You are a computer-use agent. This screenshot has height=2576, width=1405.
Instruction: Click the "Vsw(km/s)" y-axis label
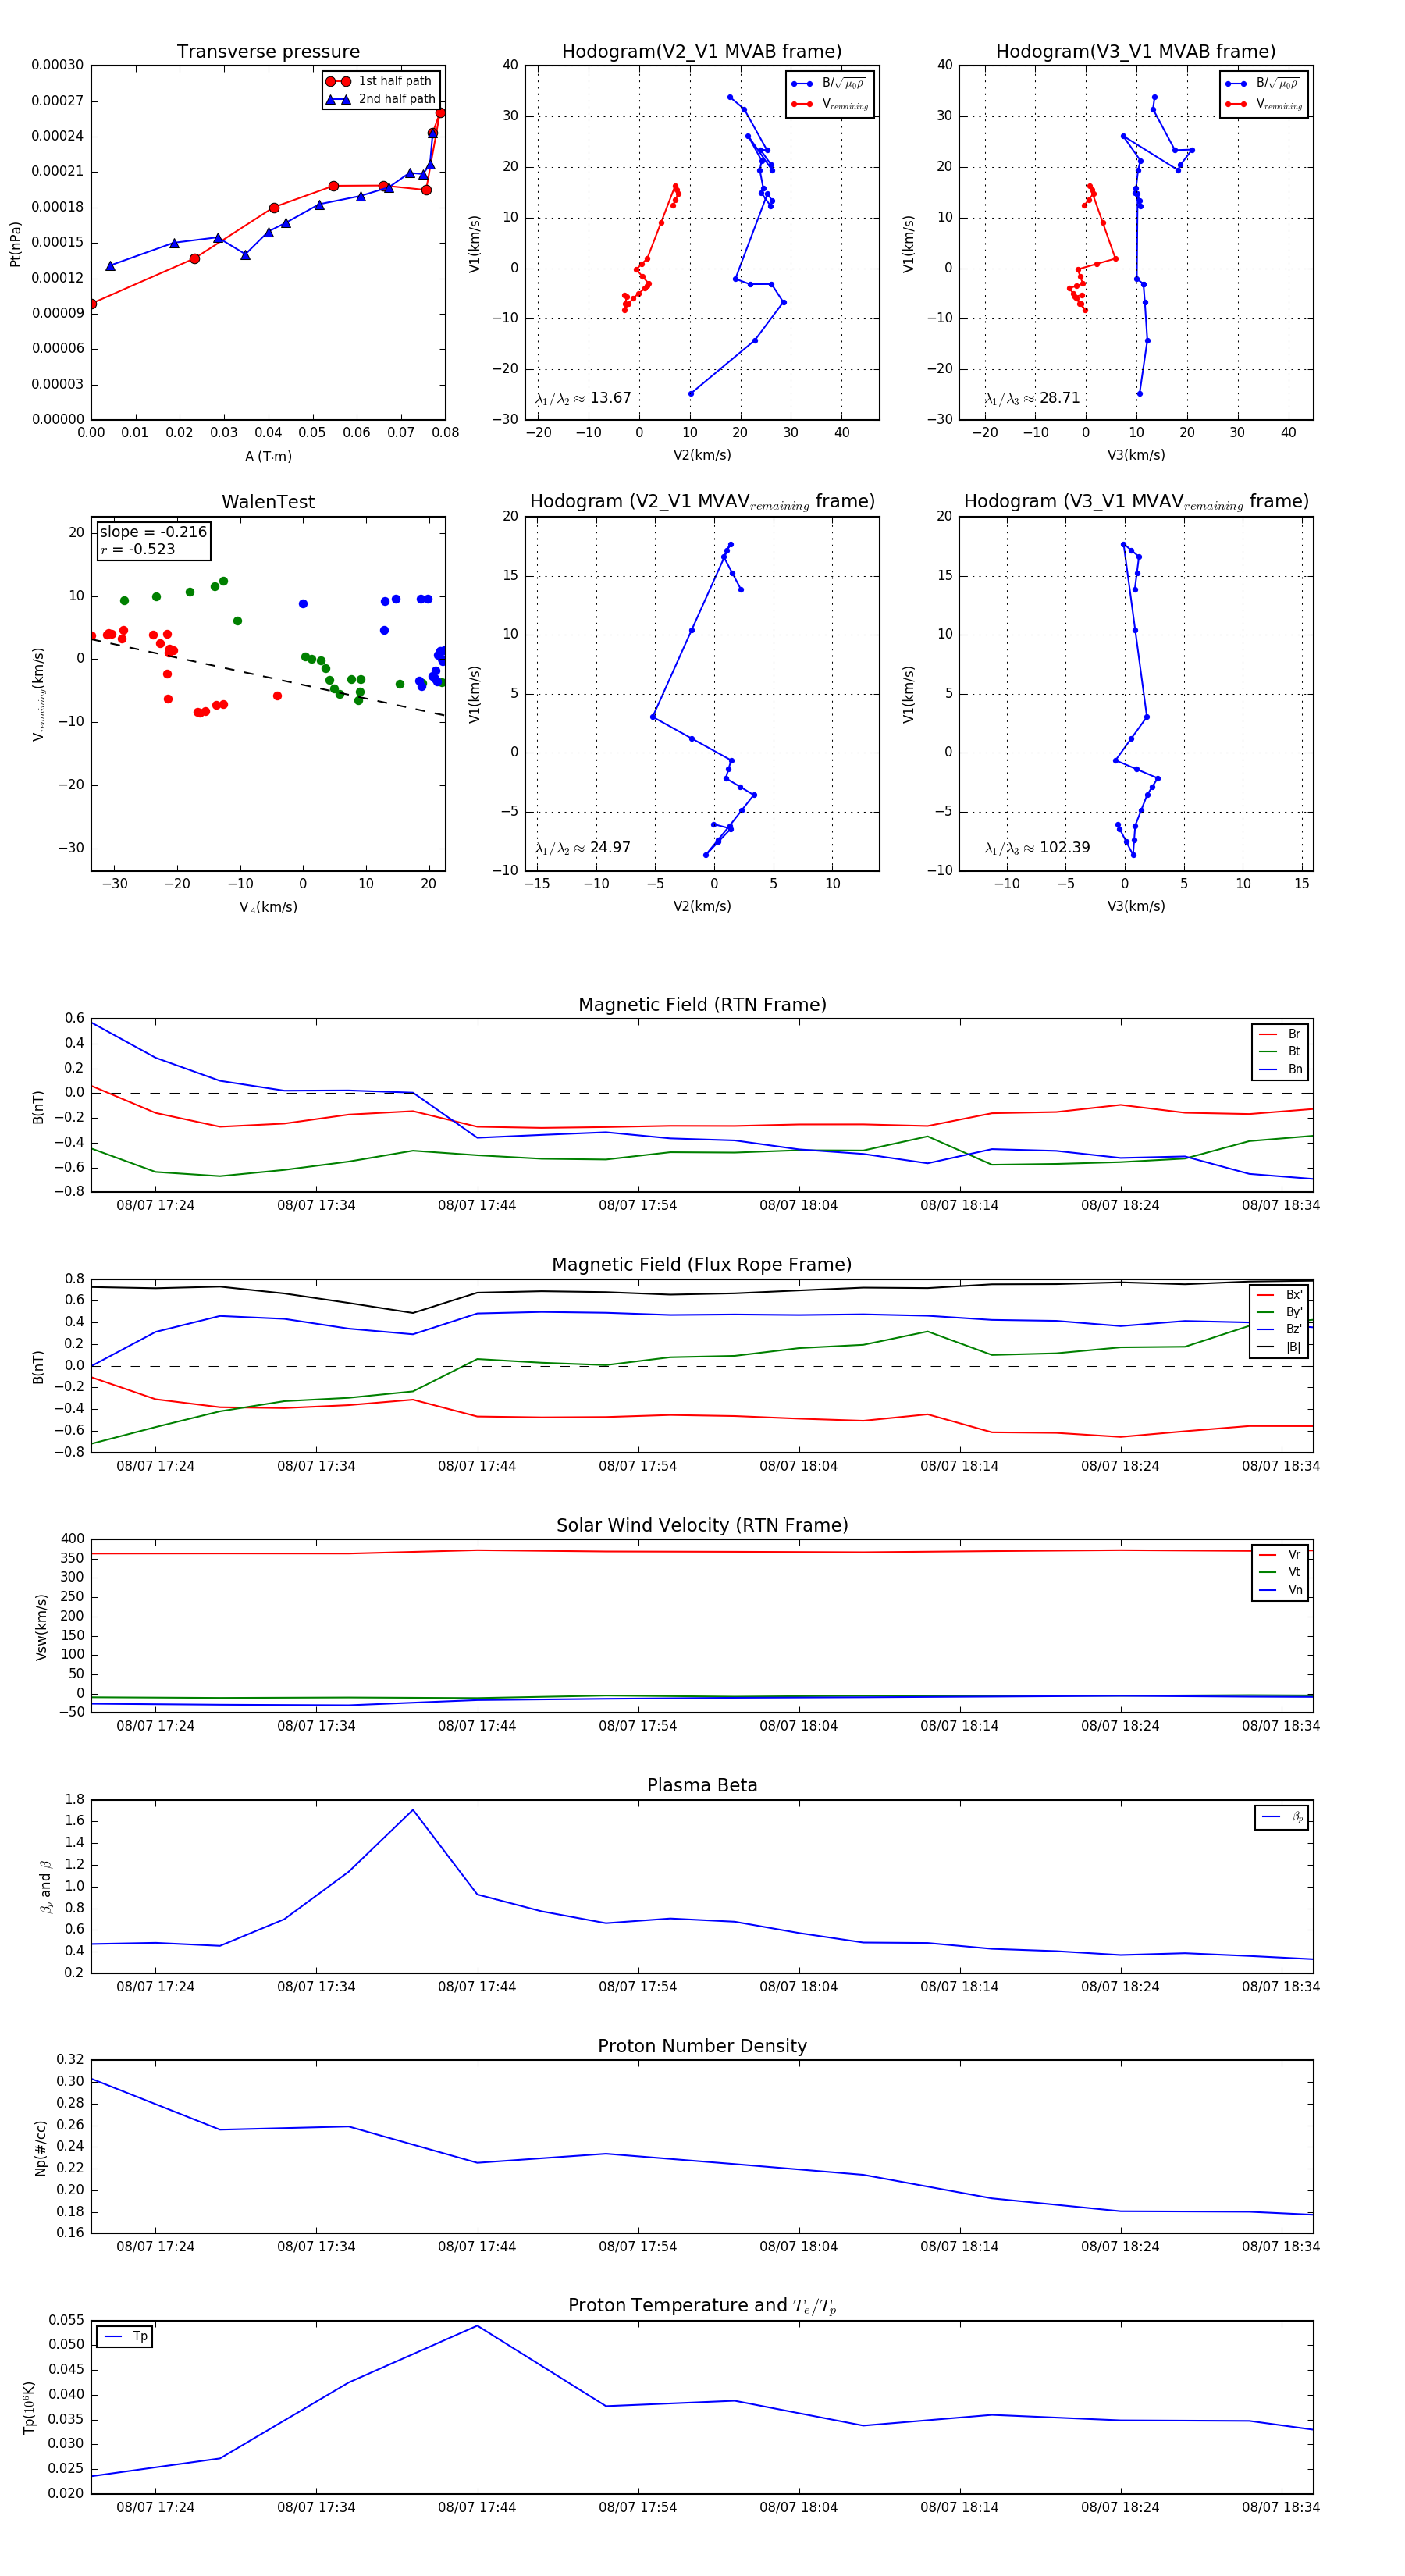click(x=41, y=1627)
